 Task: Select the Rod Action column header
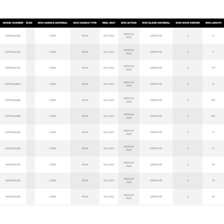129,23
